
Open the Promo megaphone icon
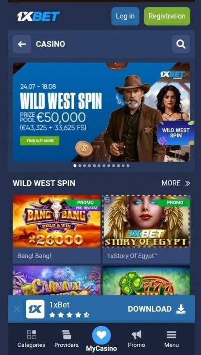(137, 334)
